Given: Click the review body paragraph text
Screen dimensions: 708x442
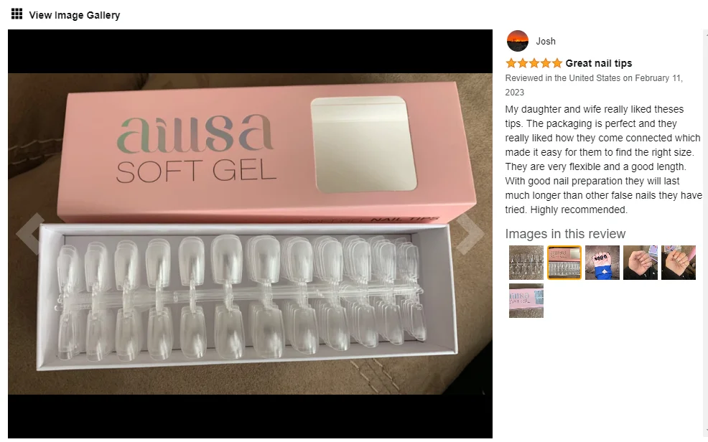Looking at the screenshot, I should coord(603,159).
